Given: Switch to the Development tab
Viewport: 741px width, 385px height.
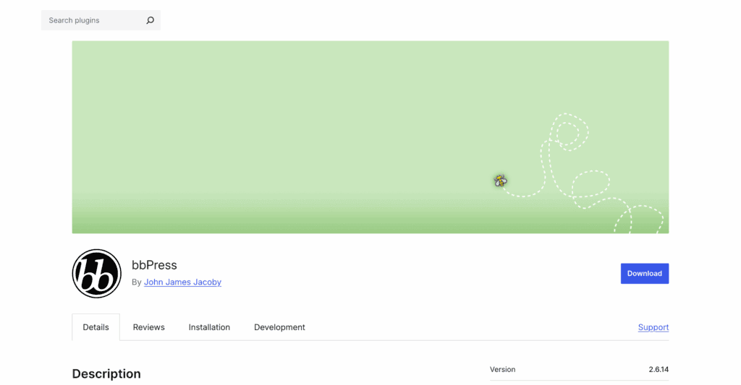Looking at the screenshot, I should click(x=280, y=327).
